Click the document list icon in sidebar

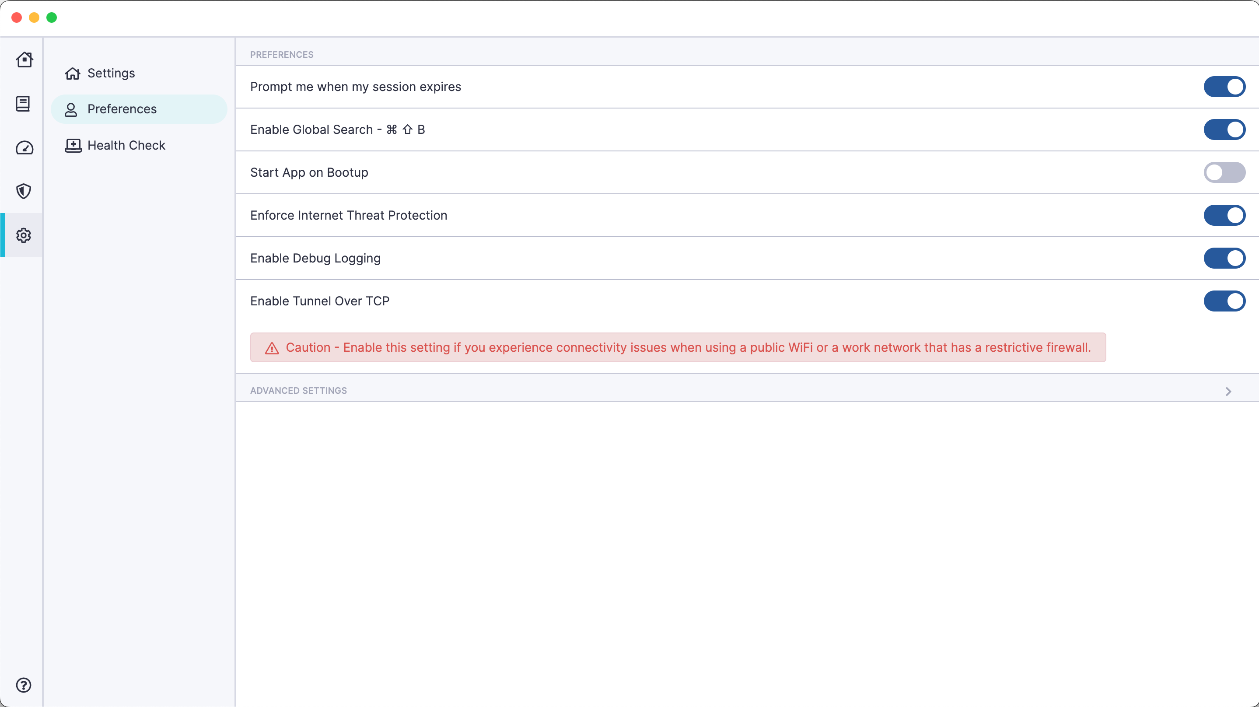pos(23,104)
